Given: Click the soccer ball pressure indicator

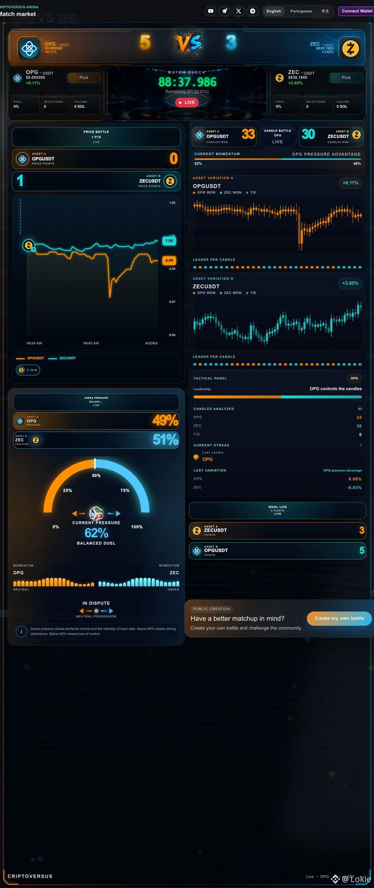Looking at the screenshot, I should coord(96,513).
